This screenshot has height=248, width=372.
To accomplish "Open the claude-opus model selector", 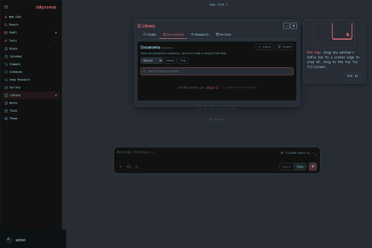I will (298, 153).
